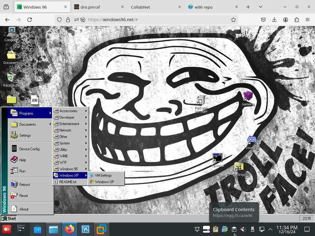Open the Firefox account icon

click(285, 20)
